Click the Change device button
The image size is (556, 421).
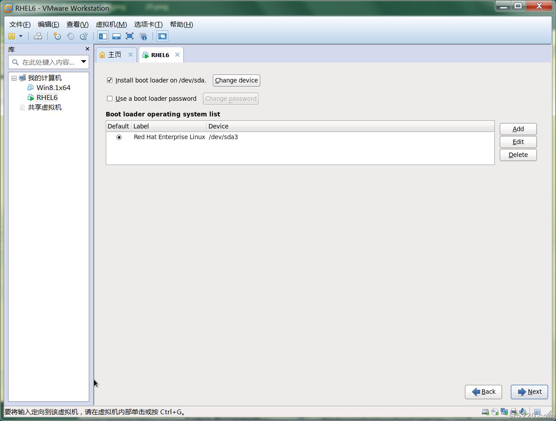coord(237,80)
